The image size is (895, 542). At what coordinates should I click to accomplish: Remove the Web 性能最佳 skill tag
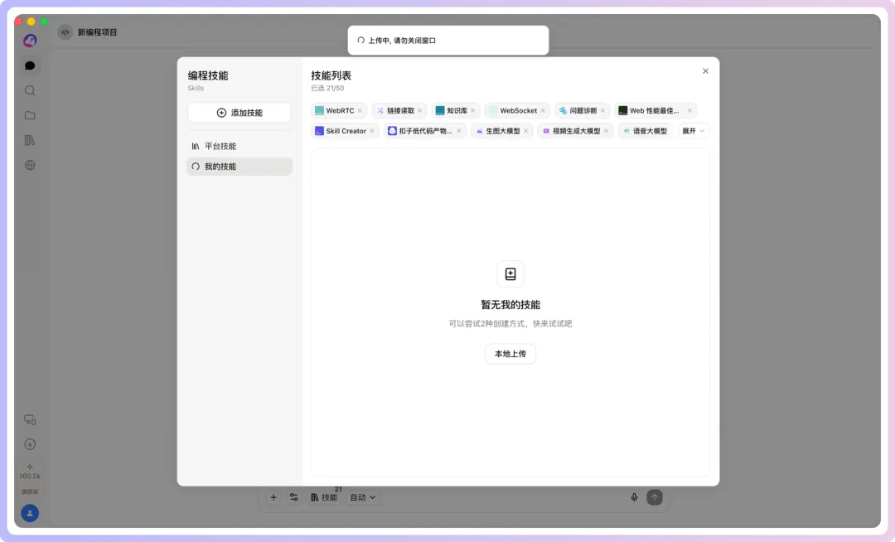pos(689,111)
